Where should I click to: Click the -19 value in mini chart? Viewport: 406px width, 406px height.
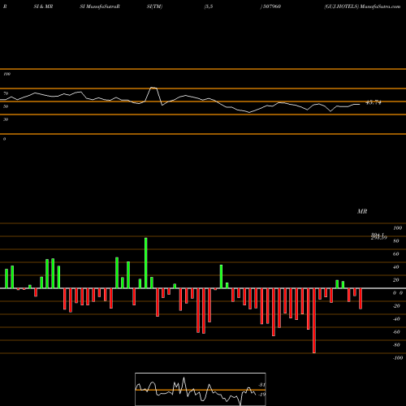coord(262,395)
